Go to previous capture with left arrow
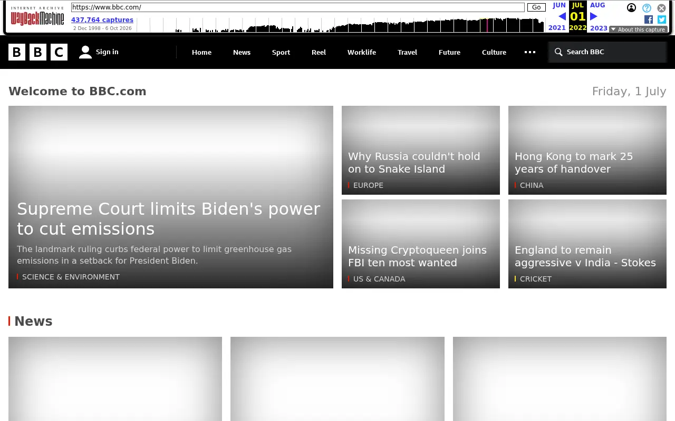Image resolution: width=675 pixels, height=421 pixels. coord(562,16)
